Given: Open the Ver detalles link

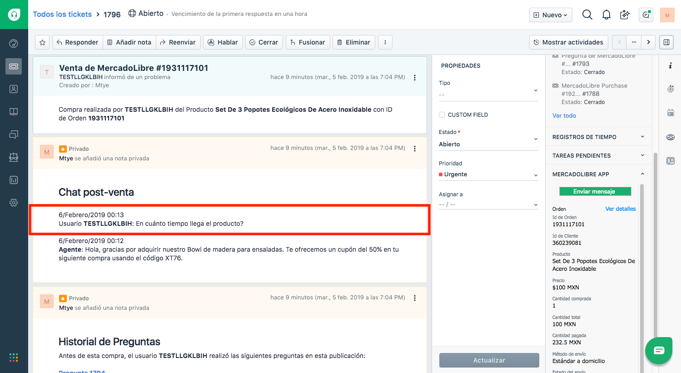Looking at the screenshot, I should [621, 209].
